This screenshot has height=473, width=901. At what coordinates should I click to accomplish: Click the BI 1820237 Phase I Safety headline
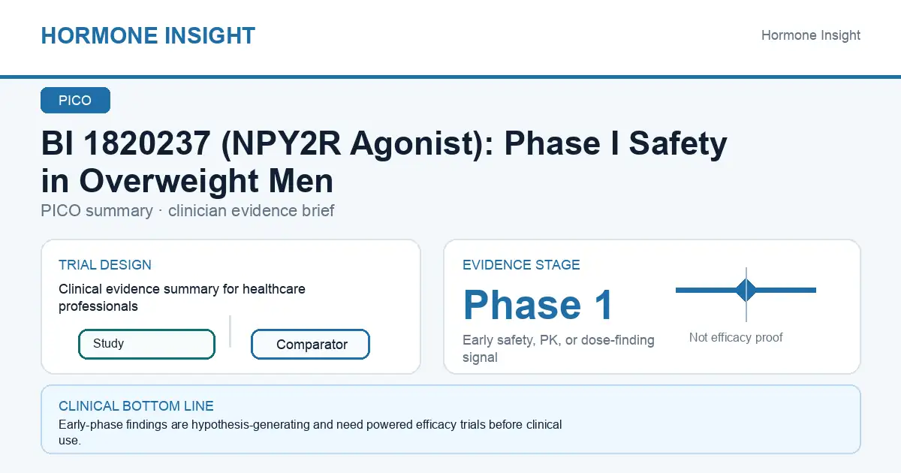[384, 162]
